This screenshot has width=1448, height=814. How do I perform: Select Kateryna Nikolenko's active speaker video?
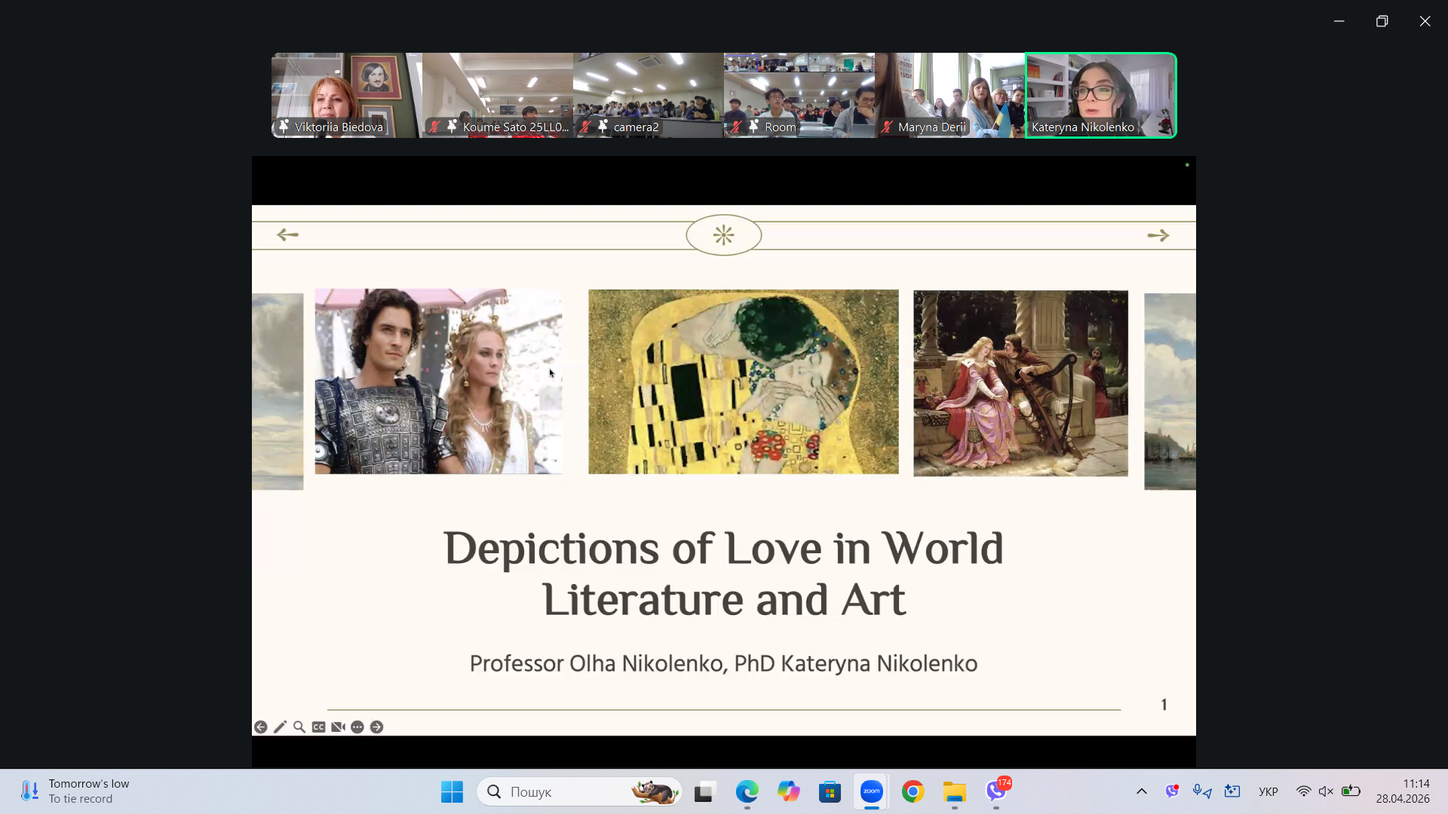(x=1100, y=95)
